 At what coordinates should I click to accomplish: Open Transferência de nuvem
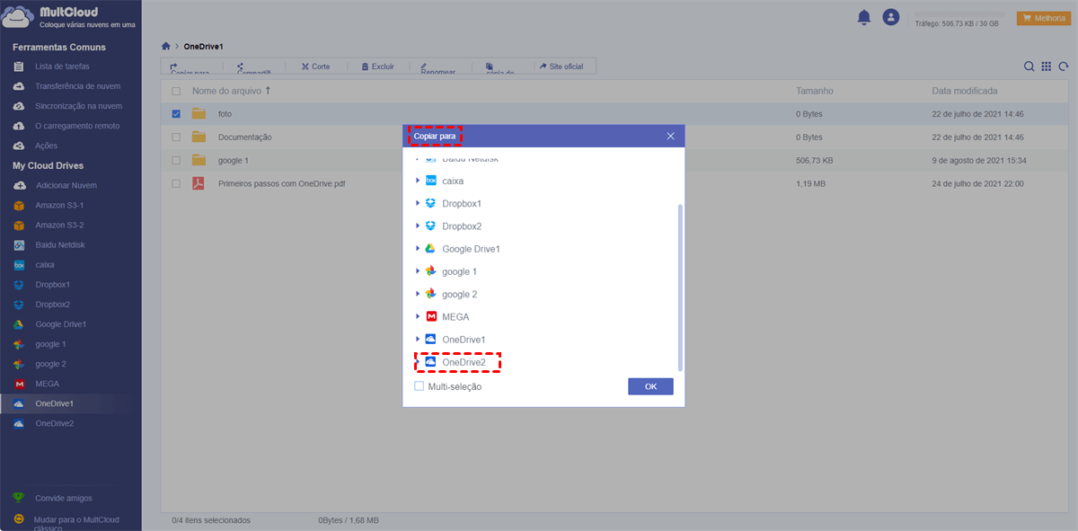[x=77, y=86]
